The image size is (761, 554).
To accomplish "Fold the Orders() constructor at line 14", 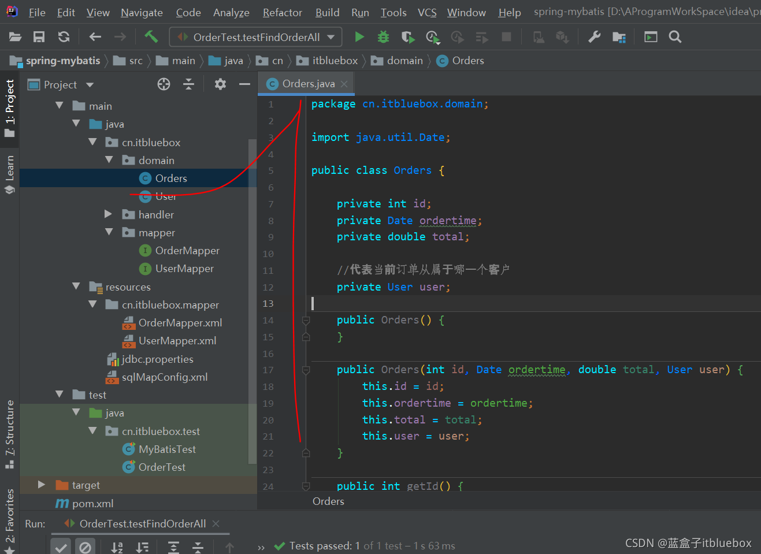I will click(x=306, y=320).
